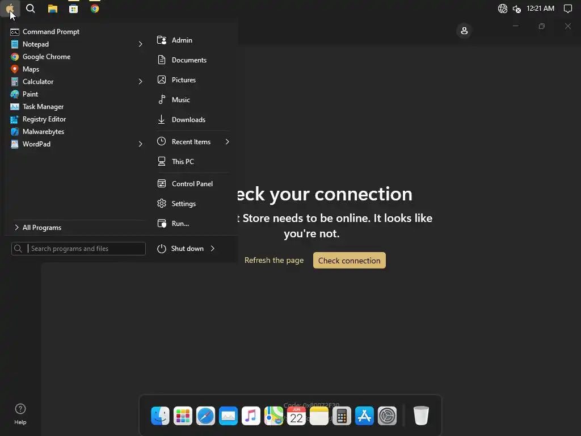Click the Search programs and files field
This screenshot has width=581, height=436.
click(x=78, y=249)
